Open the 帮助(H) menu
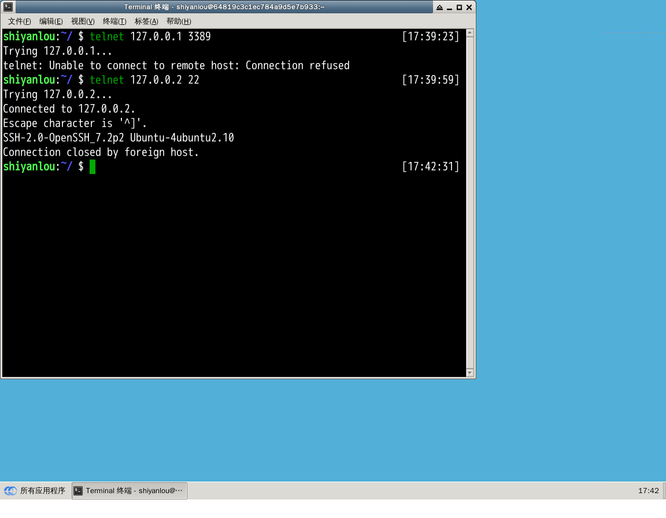Viewport: 666px width, 518px height. click(179, 21)
